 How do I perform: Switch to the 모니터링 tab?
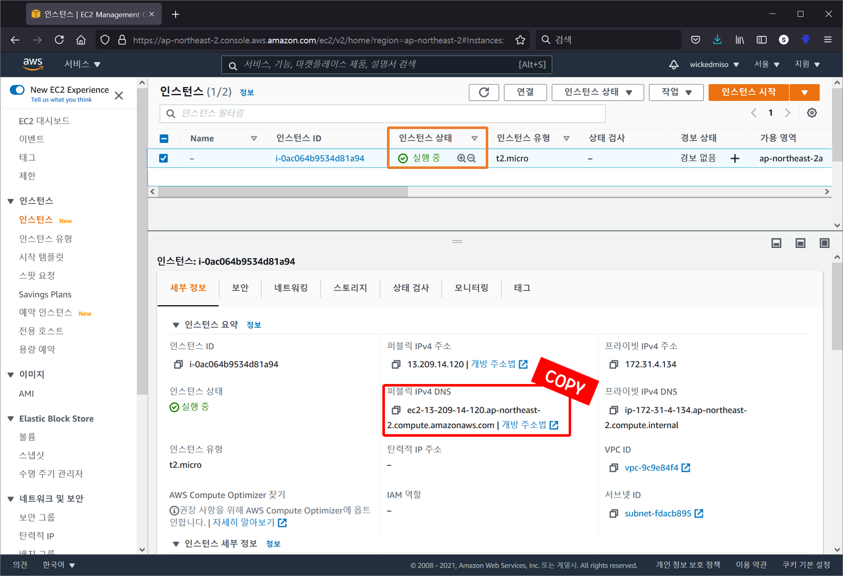[x=470, y=288]
